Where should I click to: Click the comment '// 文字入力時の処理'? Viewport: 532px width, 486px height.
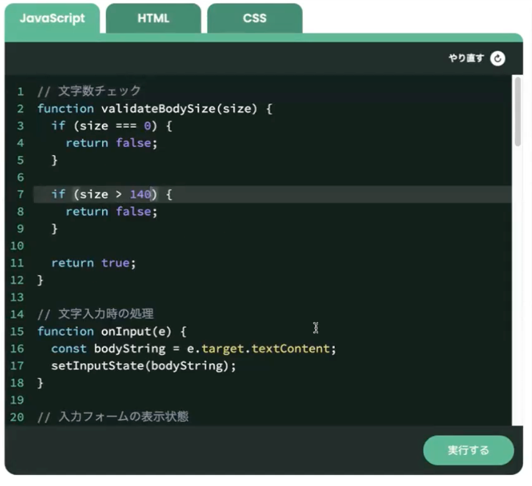(96, 314)
